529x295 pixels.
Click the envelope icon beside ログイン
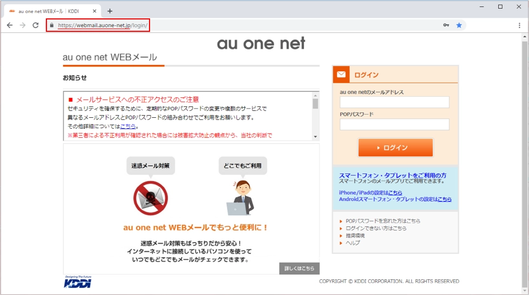341,74
